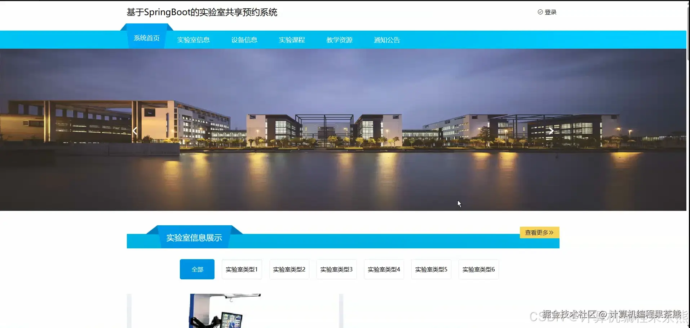Viewport: 690px width, 328px height.
Task: Click the site title 基于SpringBoot的实验室共享预约系统
Action: coord(202,12)
